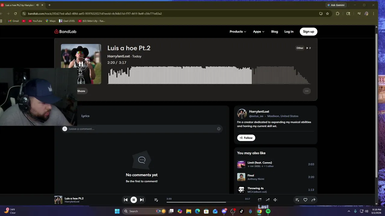This screenshot has width=385, height=216.
Task: Expand the Products dropdown
Action: click(238, 31)
